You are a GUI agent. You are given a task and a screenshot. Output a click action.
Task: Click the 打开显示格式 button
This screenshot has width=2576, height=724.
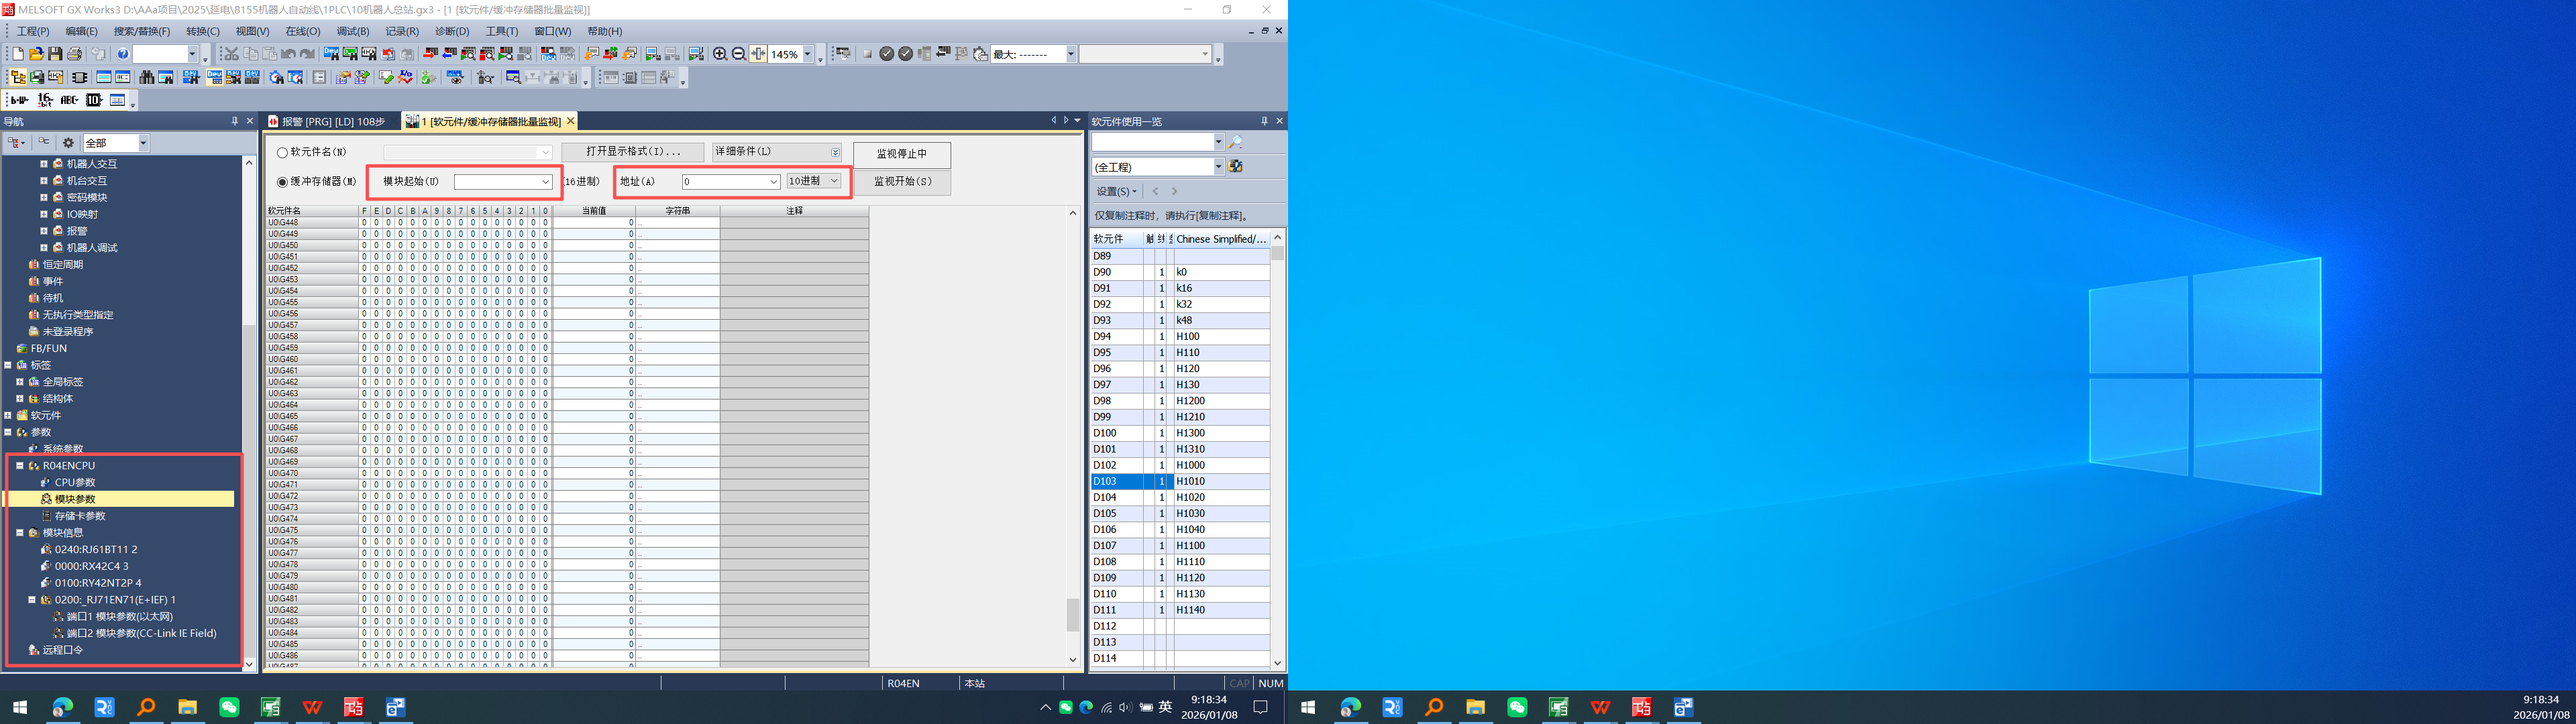pyautogui.click(x=632, y=152)
